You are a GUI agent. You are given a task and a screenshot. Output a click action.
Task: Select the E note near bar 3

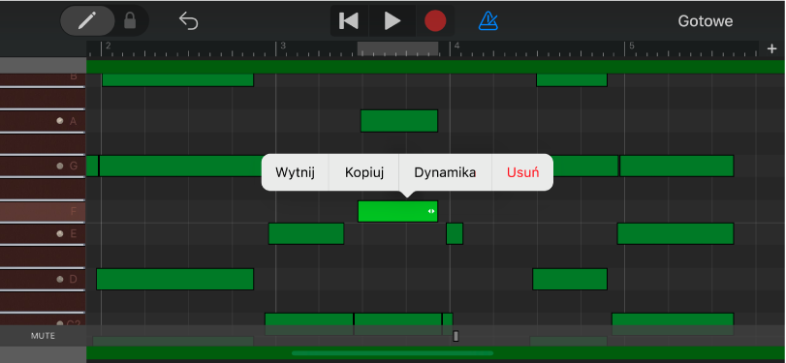(x=306, y=234)
